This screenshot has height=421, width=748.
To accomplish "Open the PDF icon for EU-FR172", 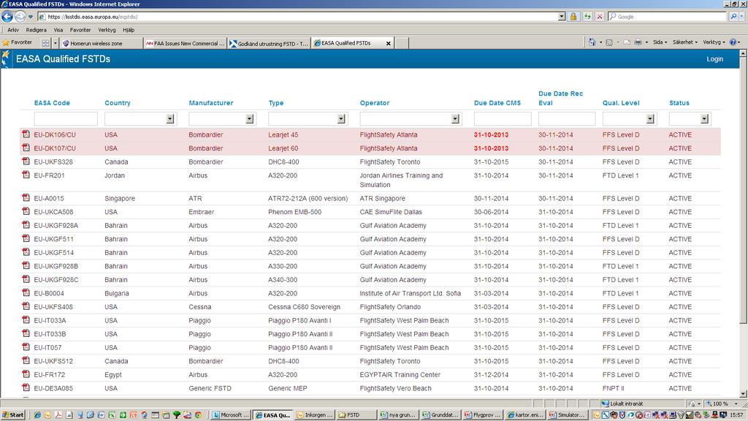I will point(26,374).
